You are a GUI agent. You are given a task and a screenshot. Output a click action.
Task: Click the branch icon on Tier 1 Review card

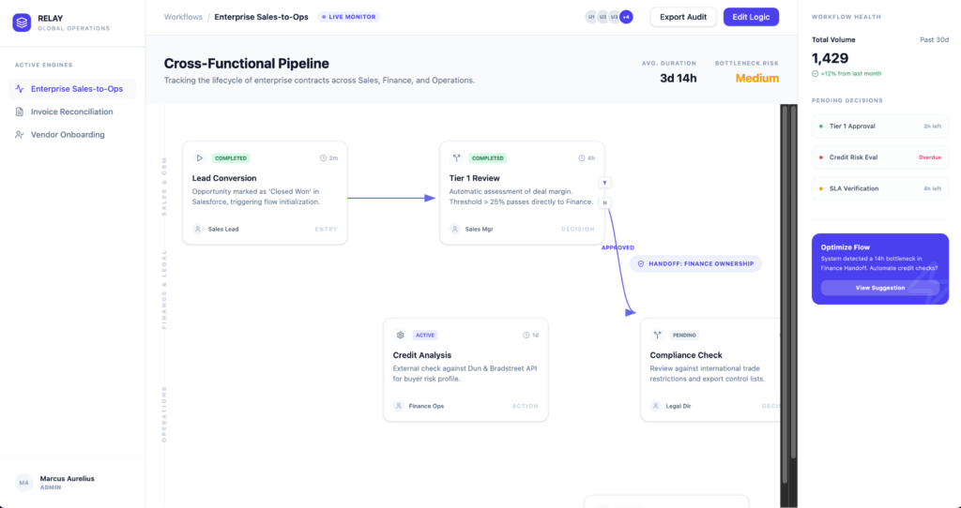coord(456,158)
